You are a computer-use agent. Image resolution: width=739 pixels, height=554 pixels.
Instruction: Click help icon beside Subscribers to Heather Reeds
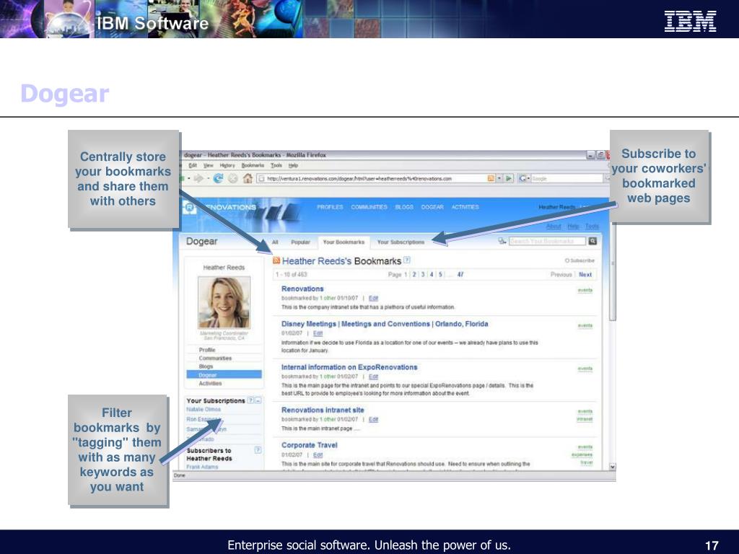[x=258, y=450]
